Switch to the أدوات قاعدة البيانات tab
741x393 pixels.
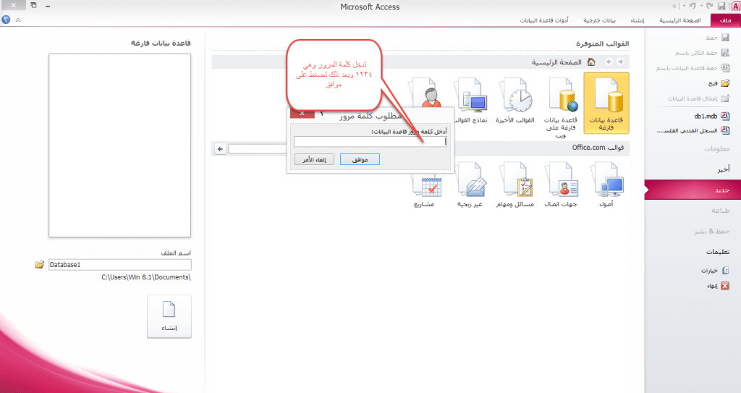(544, 20)
